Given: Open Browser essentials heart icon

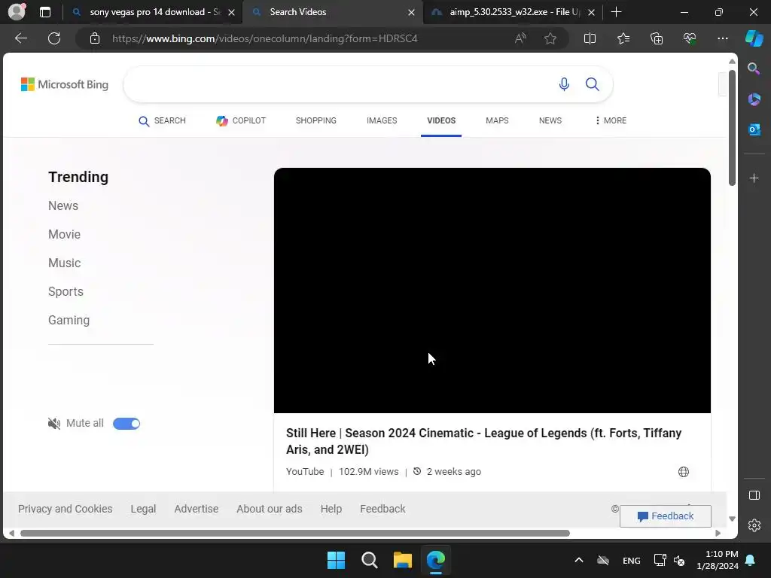Looking at the screenshot, I should pos(690,38).
